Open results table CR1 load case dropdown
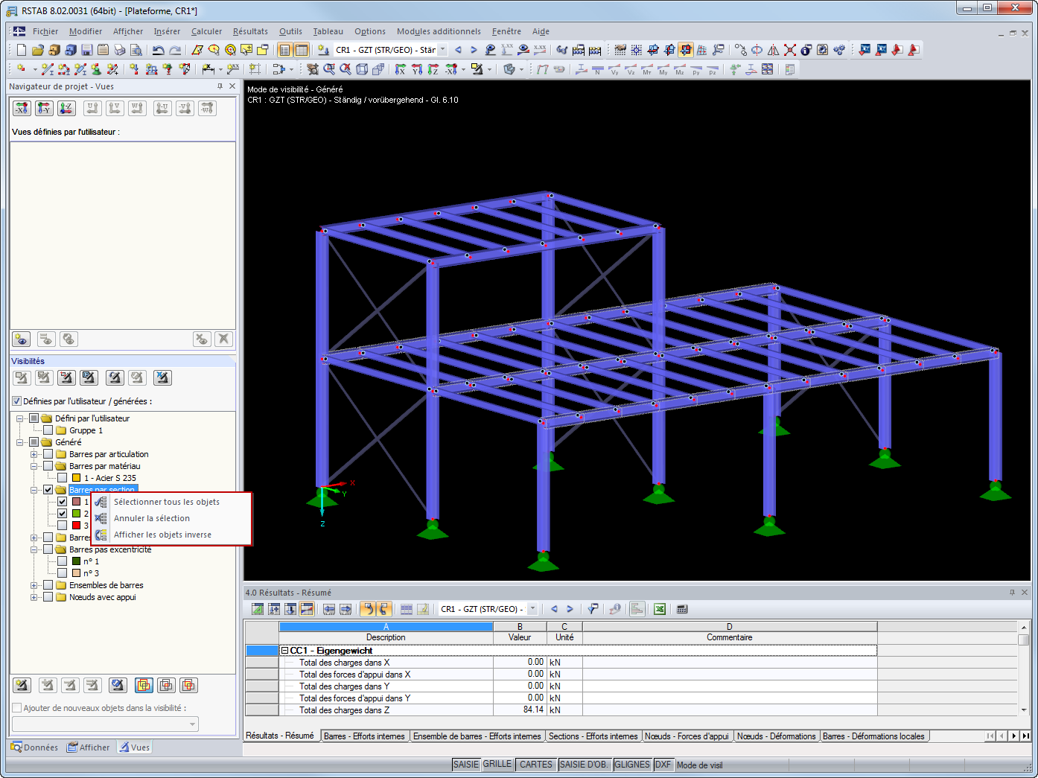Image resolution: width=1038 pixels, height=778 pixels. 532,609
